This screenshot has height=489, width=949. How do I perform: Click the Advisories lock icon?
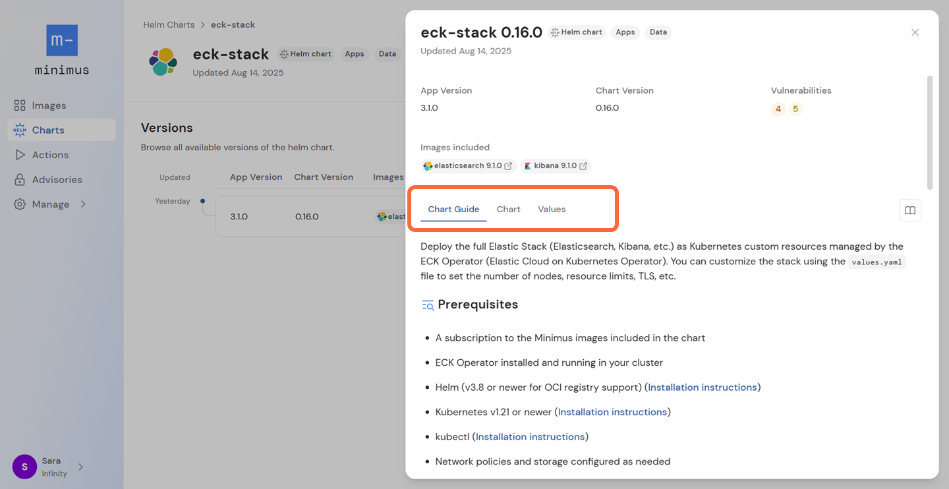[20, 179]
